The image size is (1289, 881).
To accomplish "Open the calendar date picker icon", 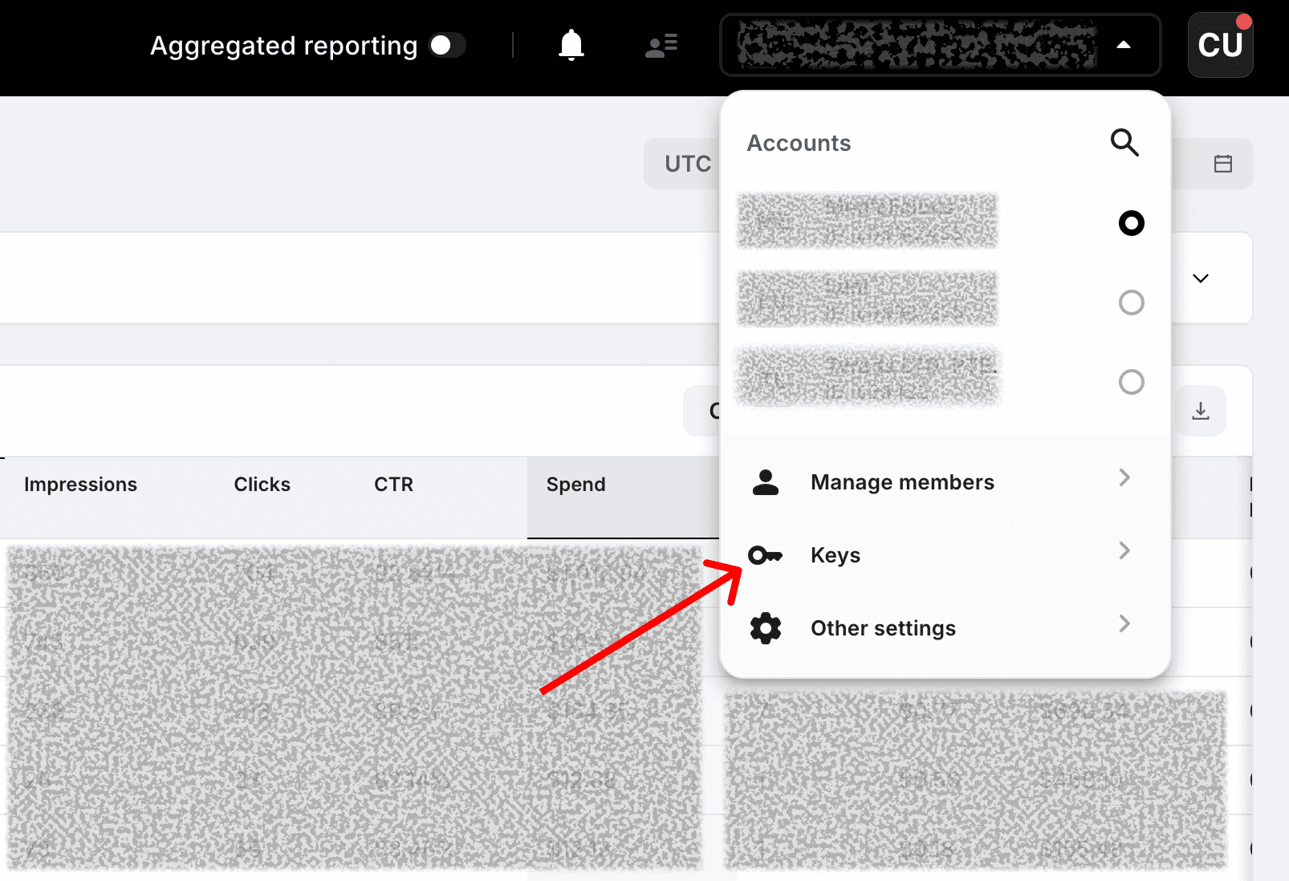I will pyautogui.click(x=1222, y=164).
